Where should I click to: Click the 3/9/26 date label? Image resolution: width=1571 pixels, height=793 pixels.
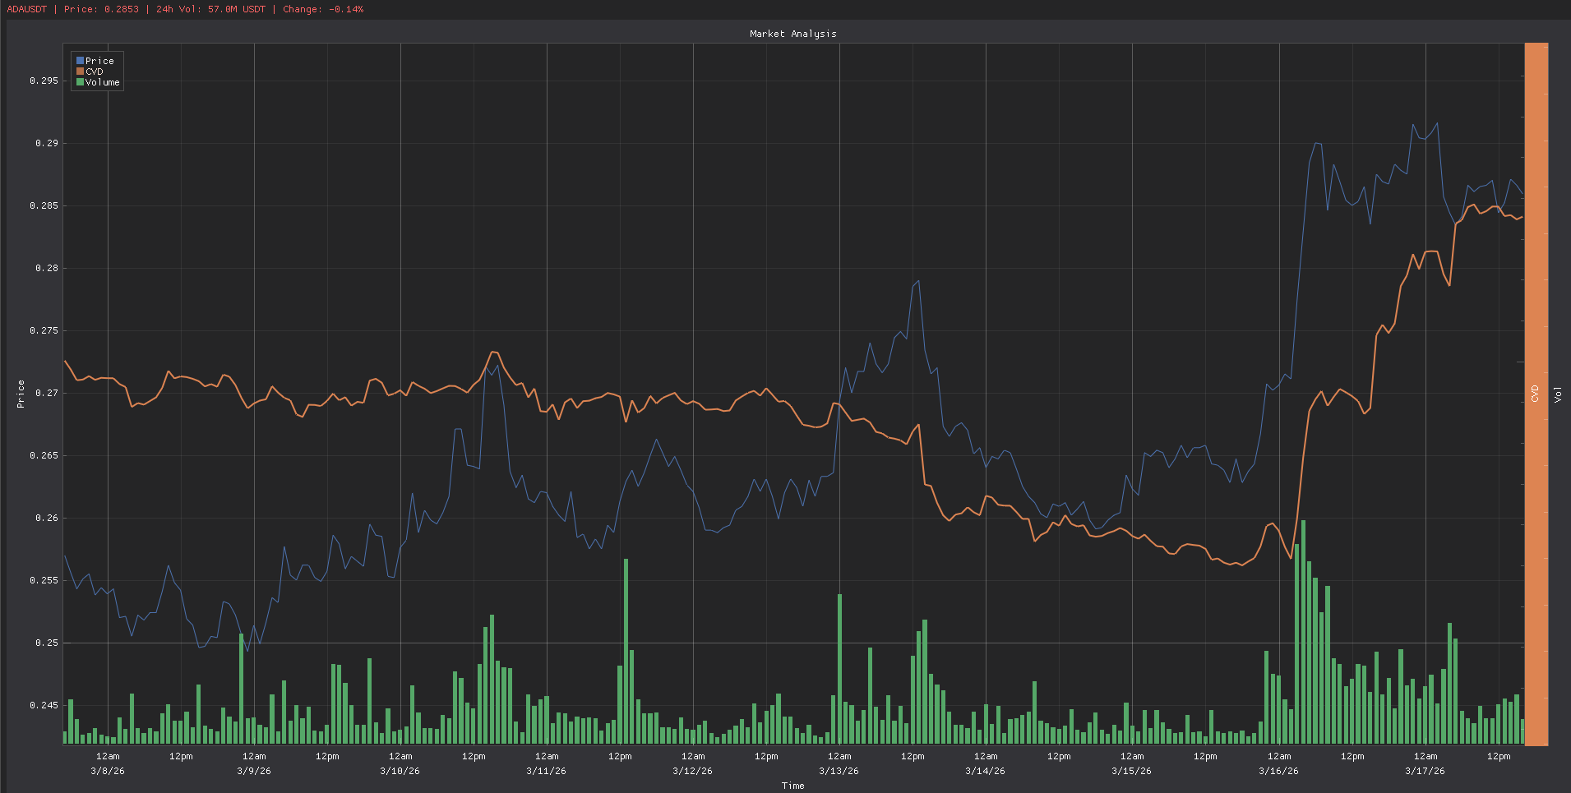coord(254,771)
